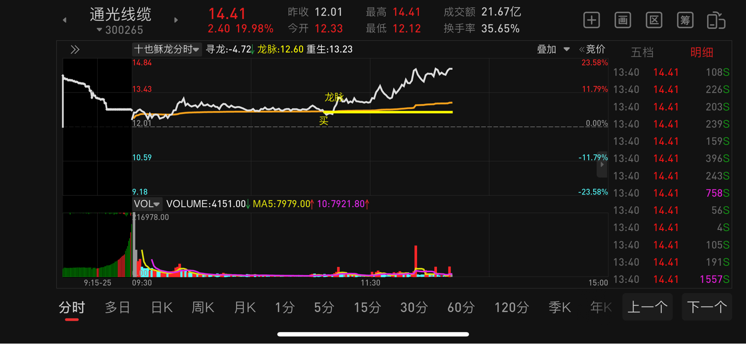Select trade row with 1557S volume

tap(671, 280)
